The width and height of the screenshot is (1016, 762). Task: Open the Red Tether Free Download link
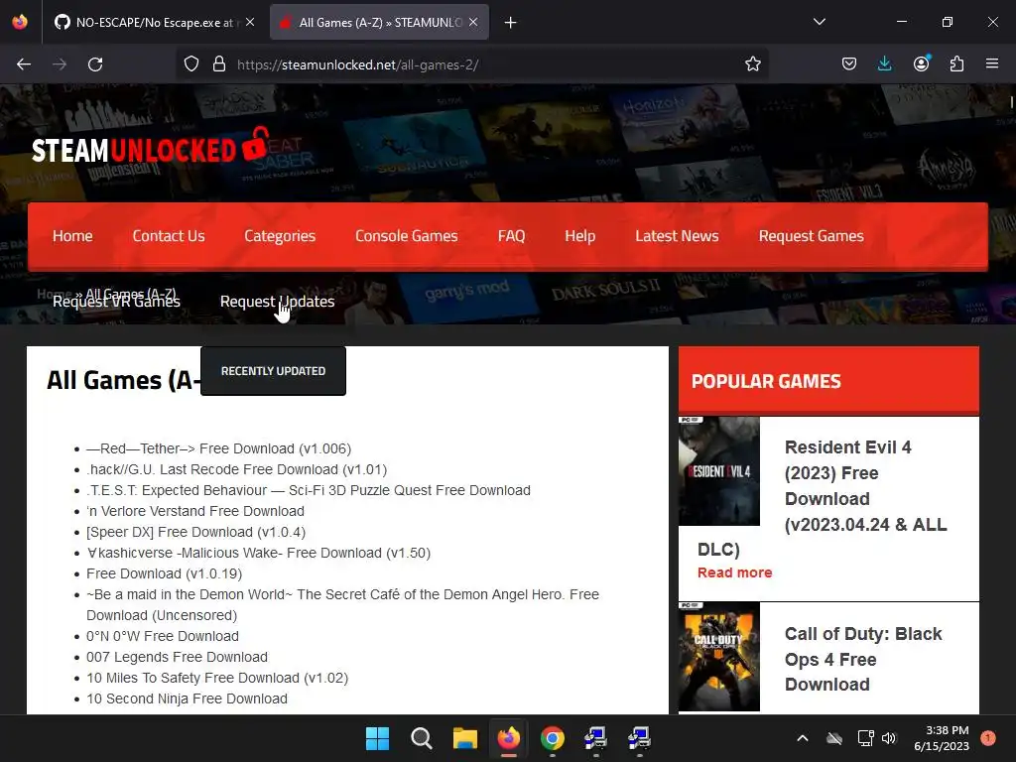click(218, 448)
